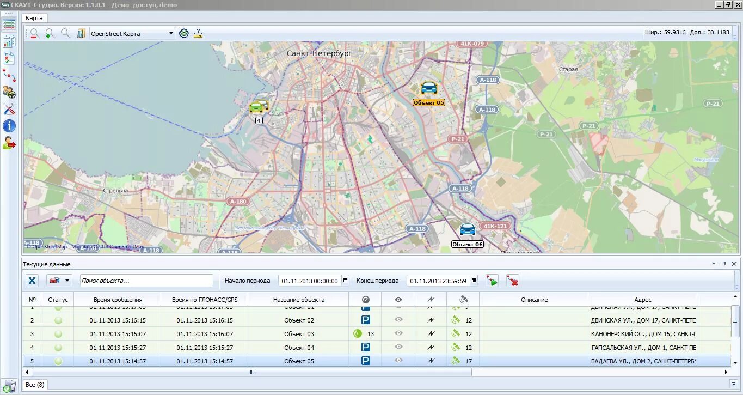
Task: Click the address ГАПСАЛЬСКАЯ УЛ., ДОМ 1 cell
Action: pyautogui.click(x=643, y=348)
